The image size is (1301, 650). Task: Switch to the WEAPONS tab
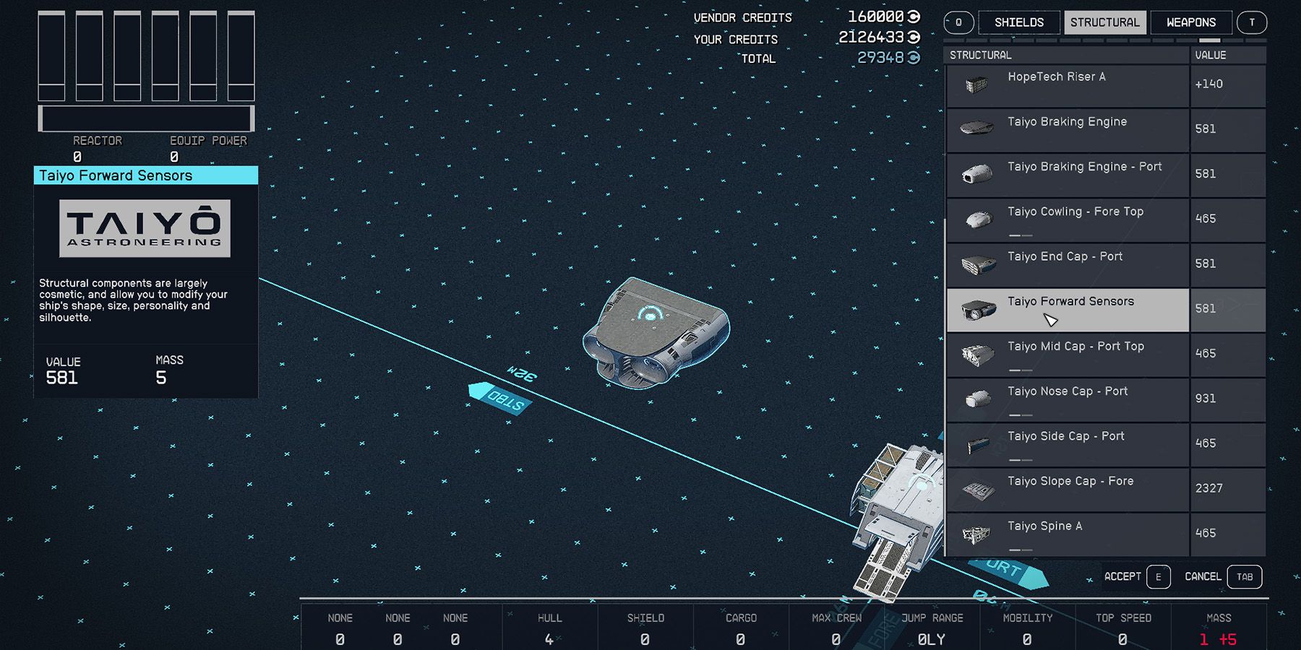click(1191, 22)
